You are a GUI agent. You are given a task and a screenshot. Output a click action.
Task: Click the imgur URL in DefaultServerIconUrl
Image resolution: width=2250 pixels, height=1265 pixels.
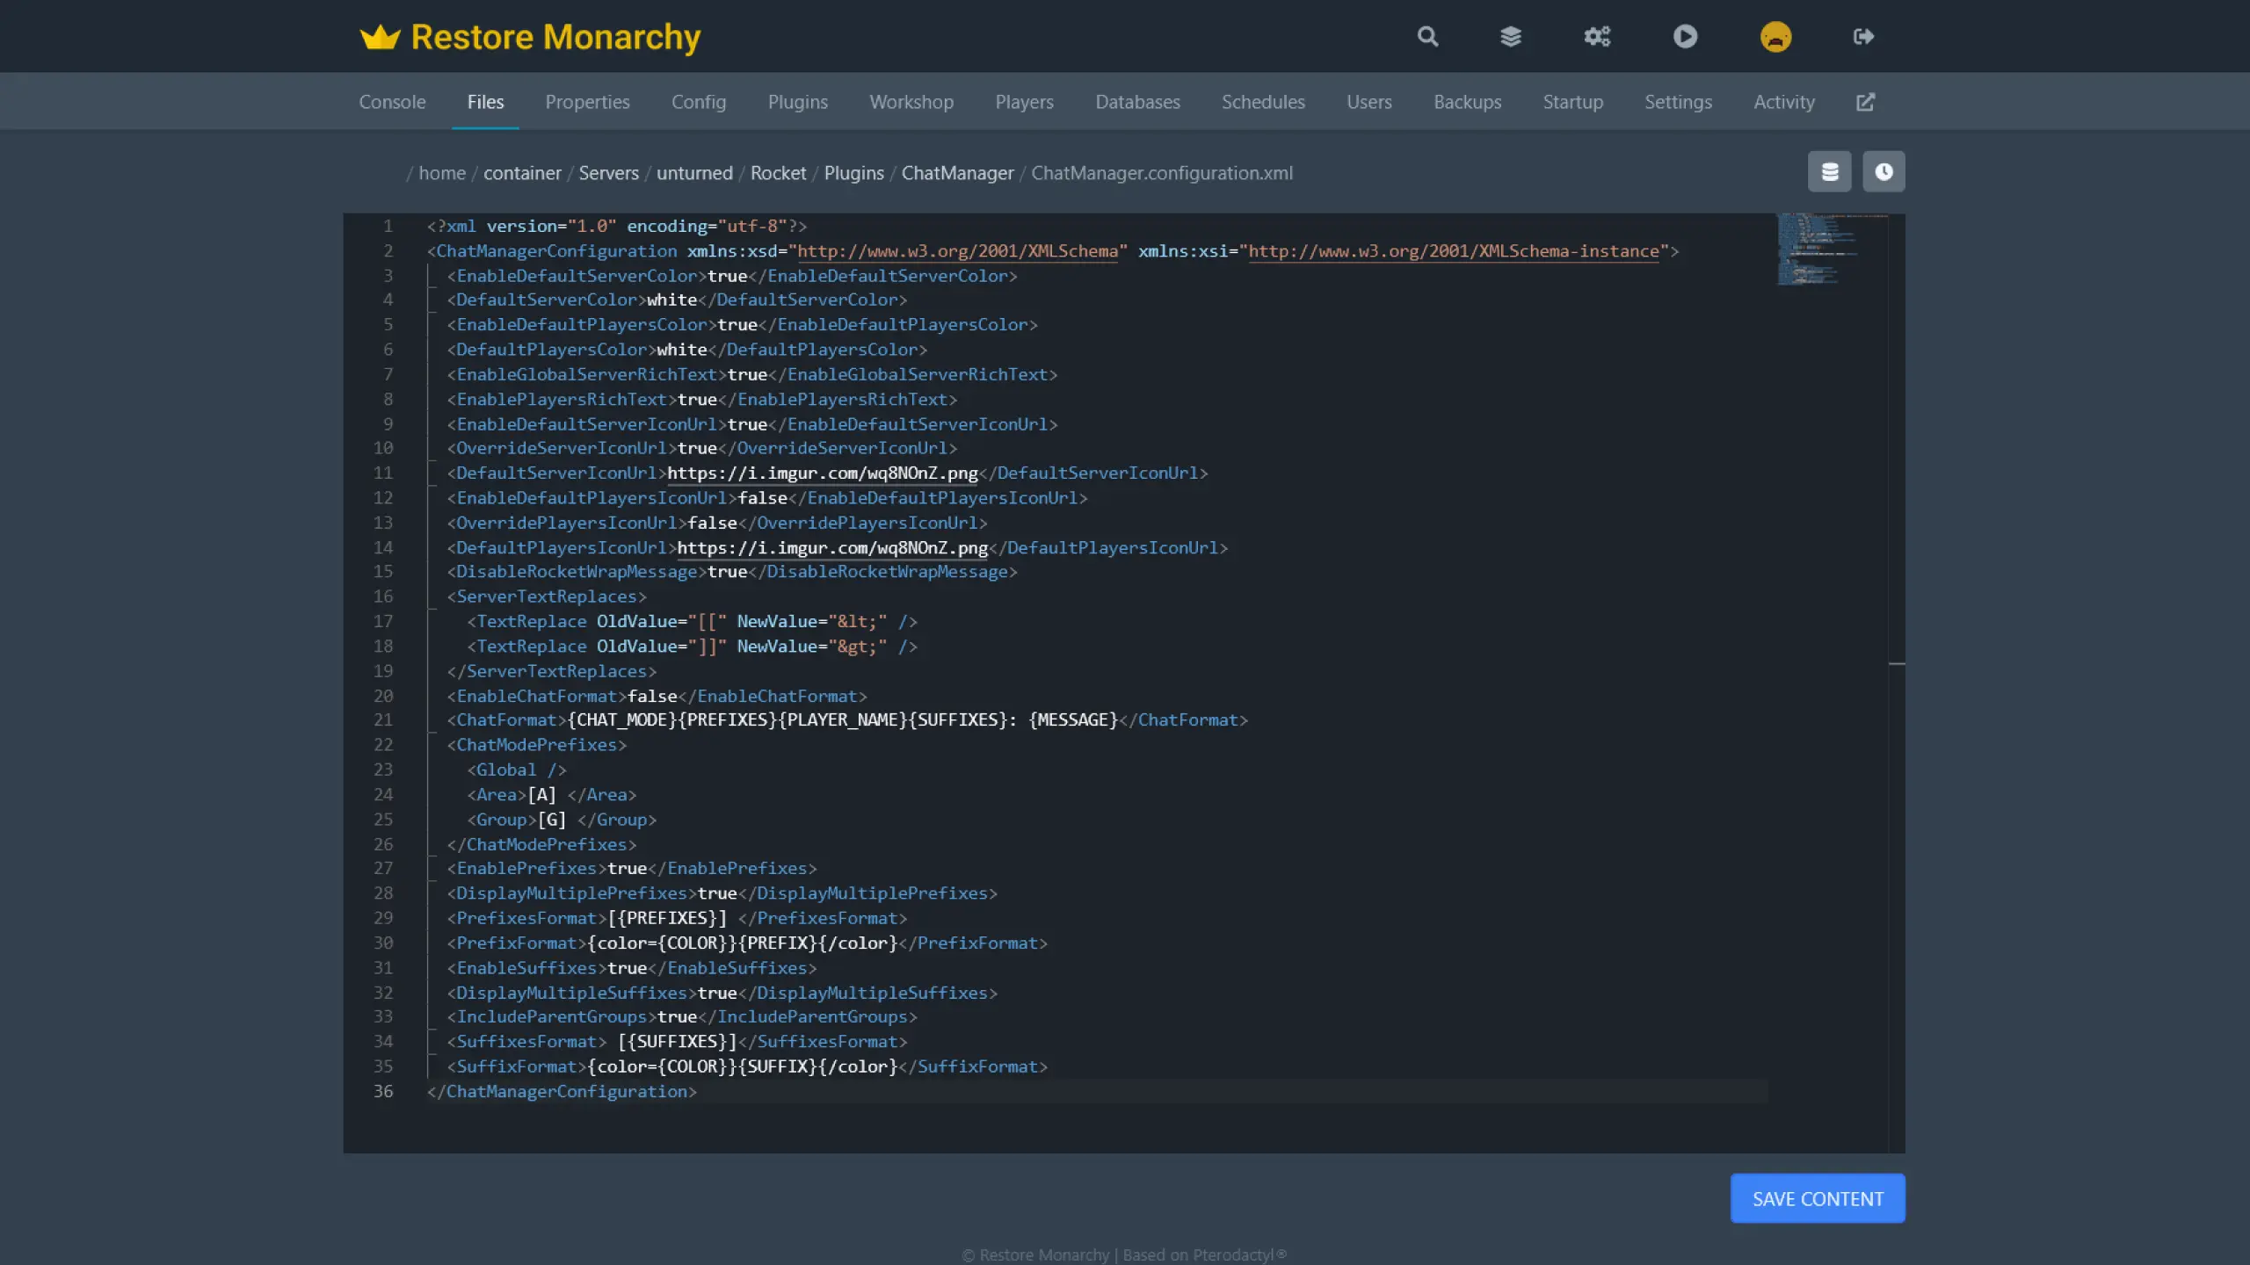(823, 473)
